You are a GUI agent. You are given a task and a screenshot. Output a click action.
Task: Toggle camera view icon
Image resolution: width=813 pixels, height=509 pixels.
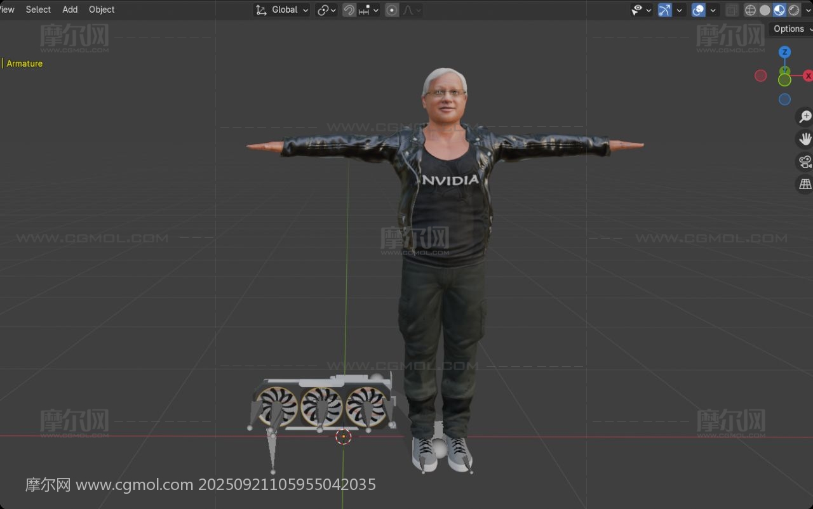click(805, 161)
